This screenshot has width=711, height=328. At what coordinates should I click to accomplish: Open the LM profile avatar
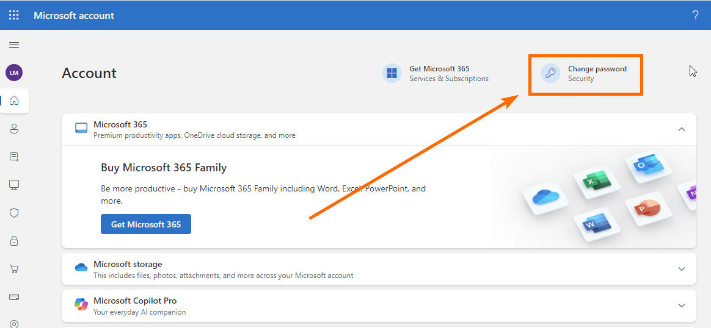[x=14, y=73]
